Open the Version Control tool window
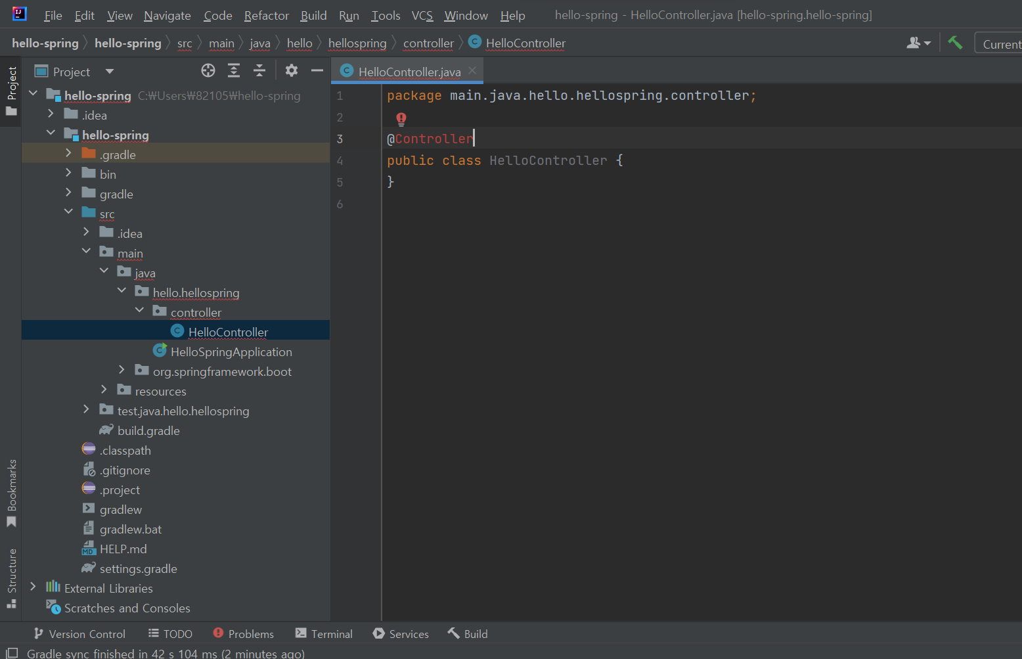Image resolution: width=1022 pixels, height=659 pixels. pyautogui.click(x=79, y=633)
